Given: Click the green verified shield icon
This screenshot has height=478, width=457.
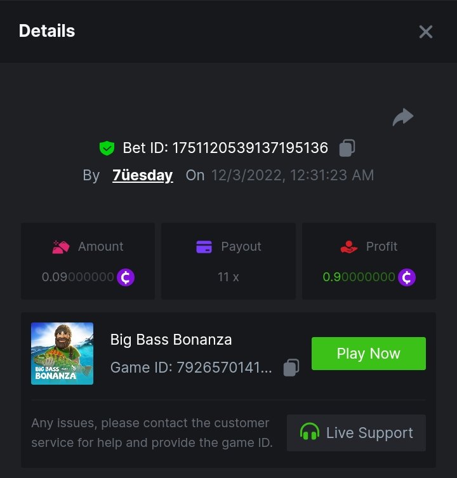Looking at the screenshot, I should pyautogui.click(x=107, y=149).
